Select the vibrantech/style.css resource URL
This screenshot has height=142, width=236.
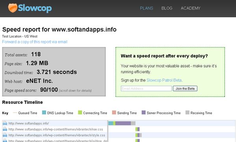(x=57, y=135)
